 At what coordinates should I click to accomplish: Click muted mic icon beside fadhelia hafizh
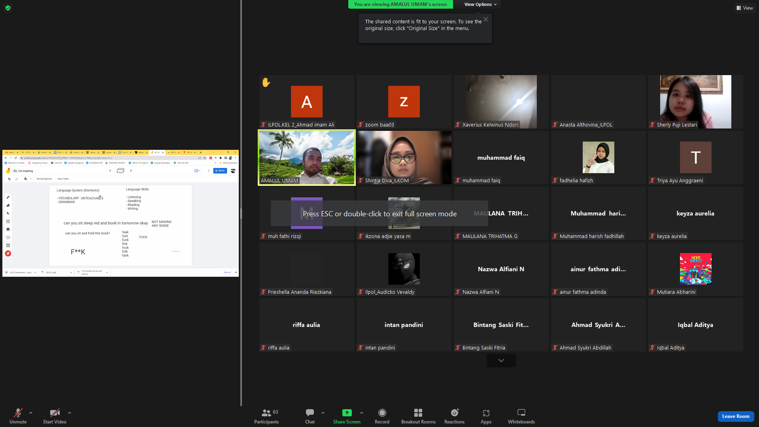tap(555, 181)
